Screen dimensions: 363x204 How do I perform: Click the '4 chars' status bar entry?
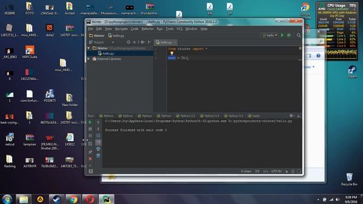[246, 171]
